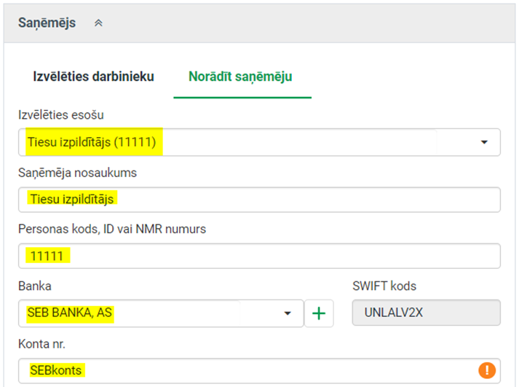The image size is (519, 387).
Task: Click the SWIFT kods label text
Action: click(384, 286)
